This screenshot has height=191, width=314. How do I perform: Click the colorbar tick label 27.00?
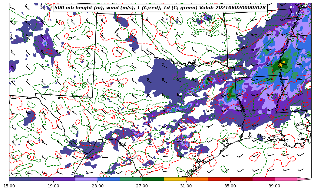(x=142, y=186)
